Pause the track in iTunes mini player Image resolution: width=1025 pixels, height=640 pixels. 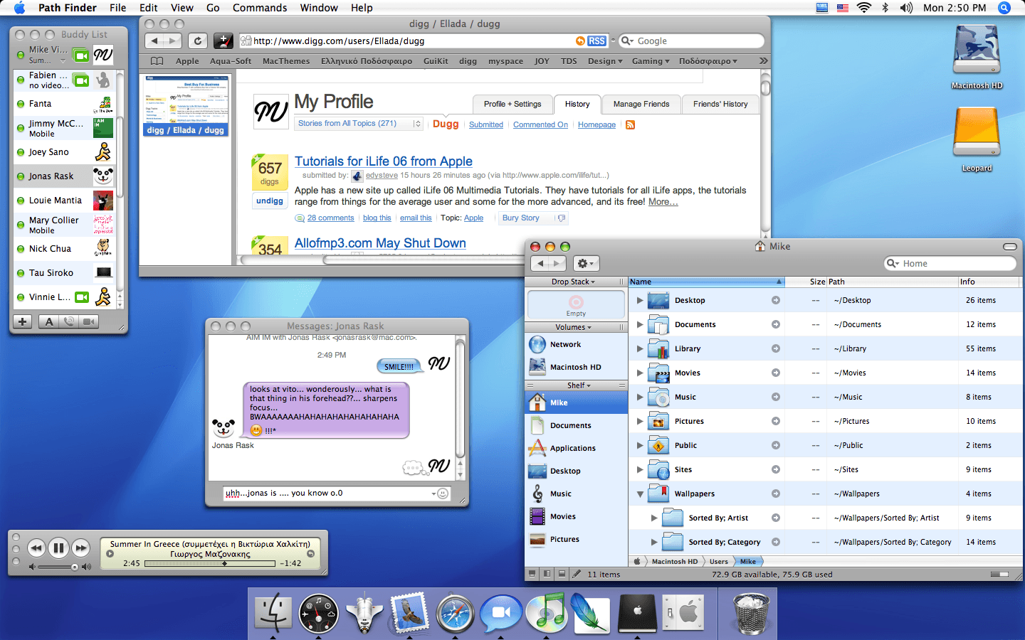tap(59, 548)
